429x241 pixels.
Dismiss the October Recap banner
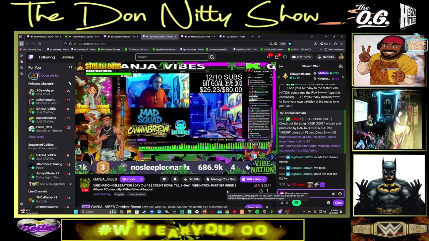267,207
